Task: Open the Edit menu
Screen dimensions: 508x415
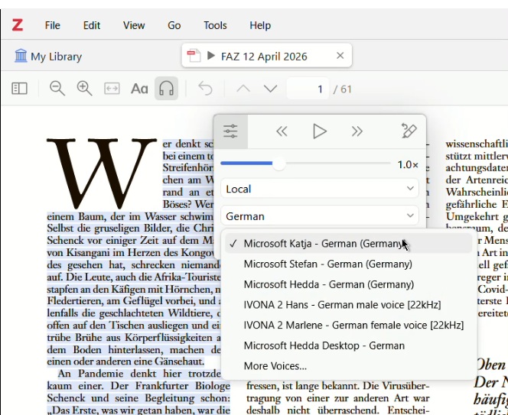Action: [92, 25]
